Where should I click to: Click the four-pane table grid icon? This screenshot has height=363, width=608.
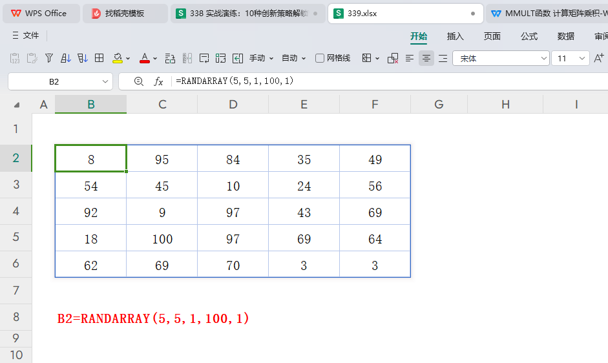pos(100,58)
